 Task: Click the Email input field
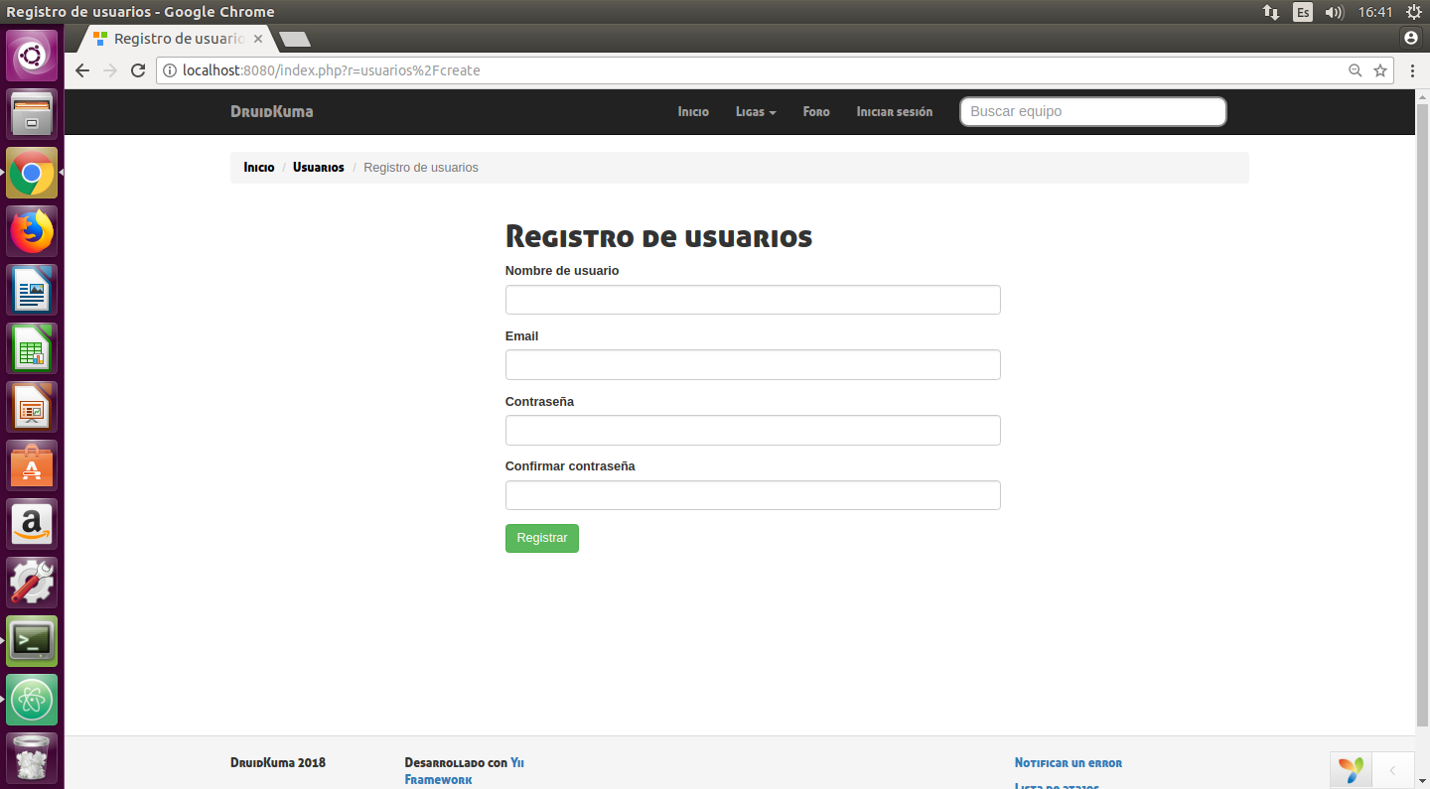click(753, 365)
